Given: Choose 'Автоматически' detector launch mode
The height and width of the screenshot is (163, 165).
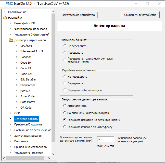Looking at the screenshot, I should (65, 106).
